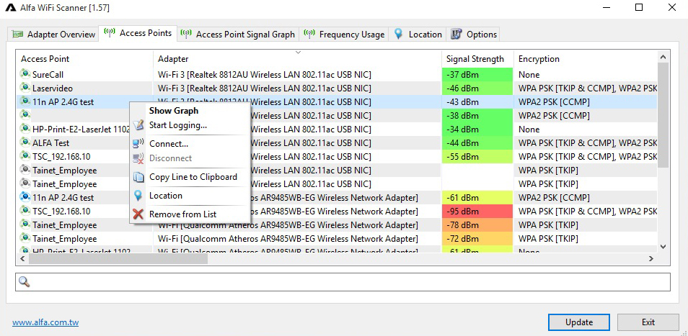
Task: Open the Adapter Overview tab
Action: click(x=54, y=34)
